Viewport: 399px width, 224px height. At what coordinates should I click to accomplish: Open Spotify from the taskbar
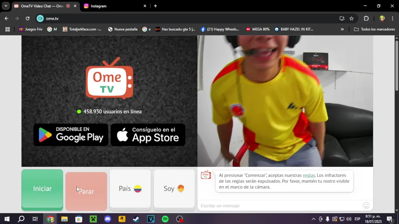point(165,219)
